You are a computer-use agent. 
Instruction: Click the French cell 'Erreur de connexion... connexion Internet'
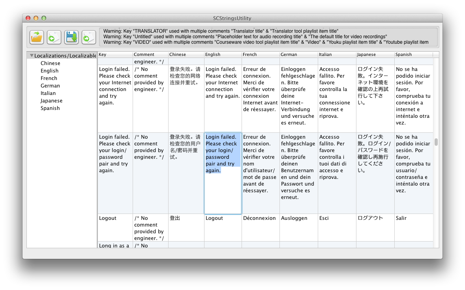pos(261,99)
